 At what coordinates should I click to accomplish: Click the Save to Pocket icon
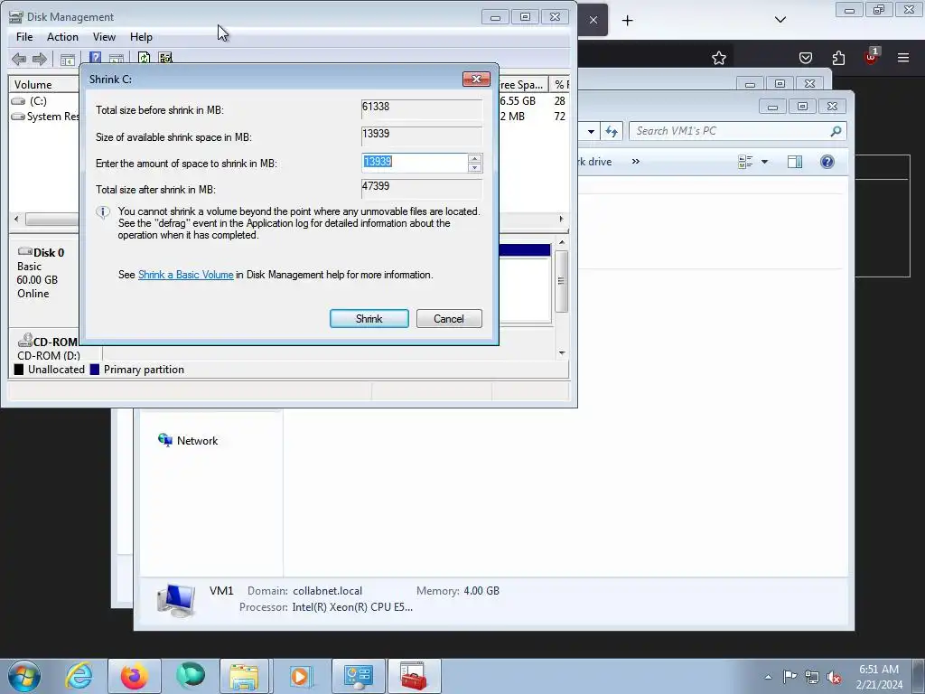tap(805, 58)
